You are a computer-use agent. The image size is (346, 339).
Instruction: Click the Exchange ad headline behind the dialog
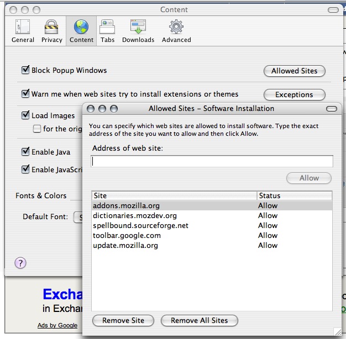pyautogui.click(x=62, y=294)
